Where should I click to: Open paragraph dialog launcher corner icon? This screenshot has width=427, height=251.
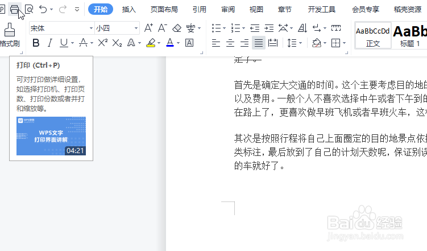coord(346,52)
